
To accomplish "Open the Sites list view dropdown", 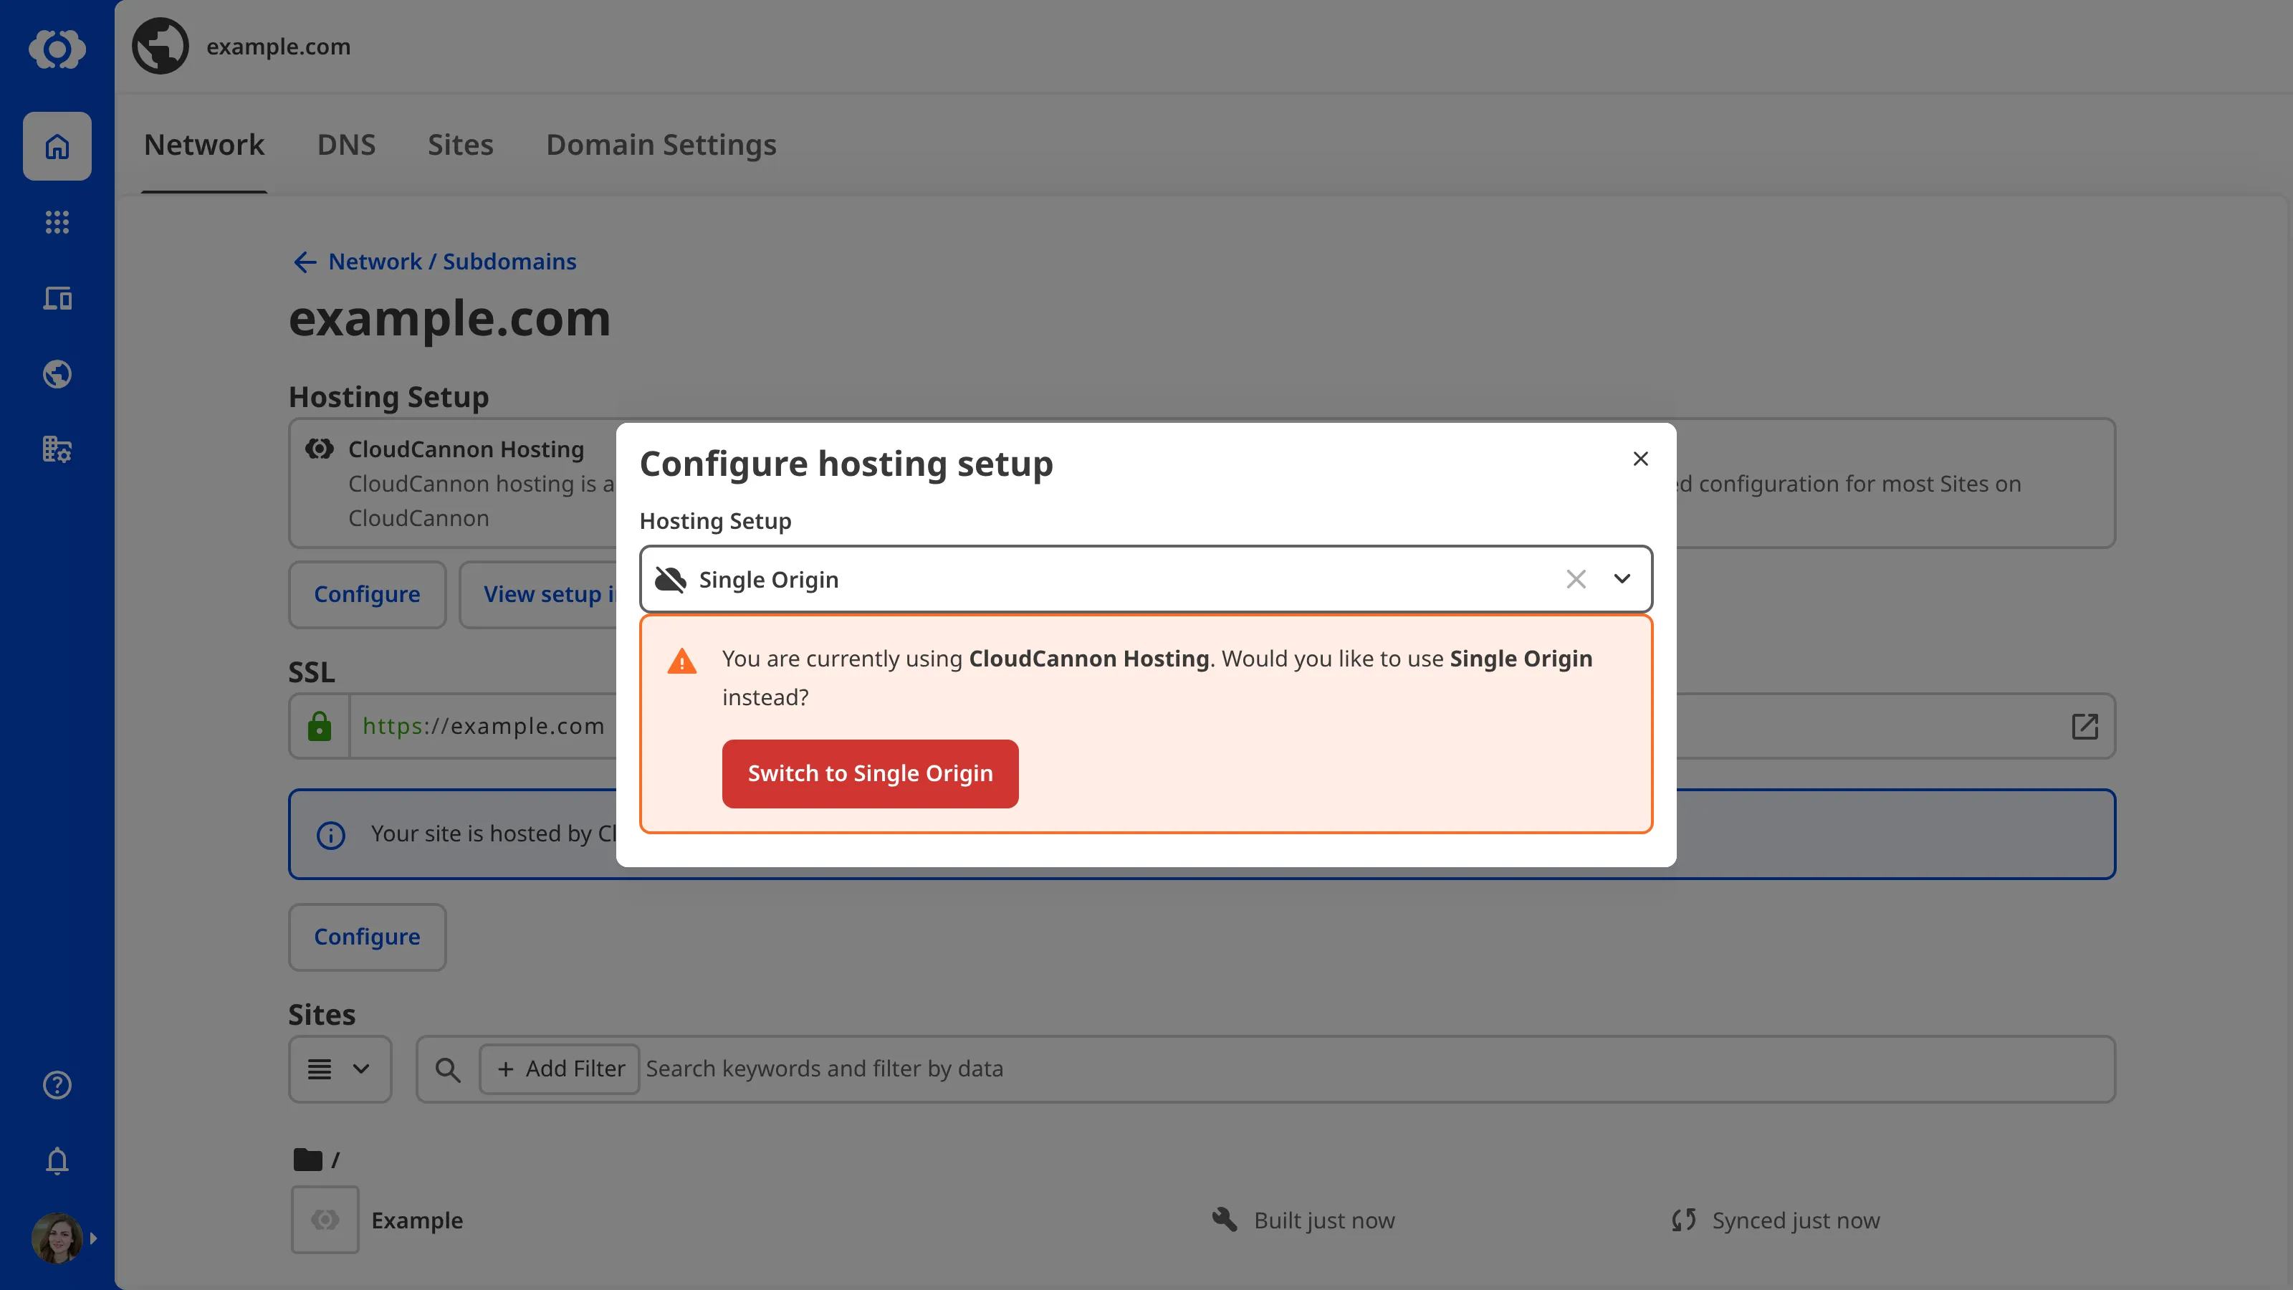I will coord(339,1069).
